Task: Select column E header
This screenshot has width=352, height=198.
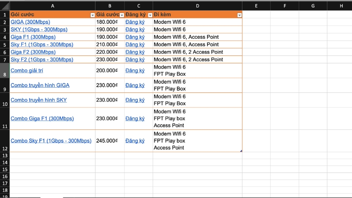Action: click(x=256, y=5)
